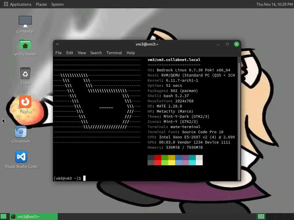Viewport: 294px width, 220px height.
Task: Click the Memory line 336MiB / 7936MiB
Action: [x=175, y=148]
